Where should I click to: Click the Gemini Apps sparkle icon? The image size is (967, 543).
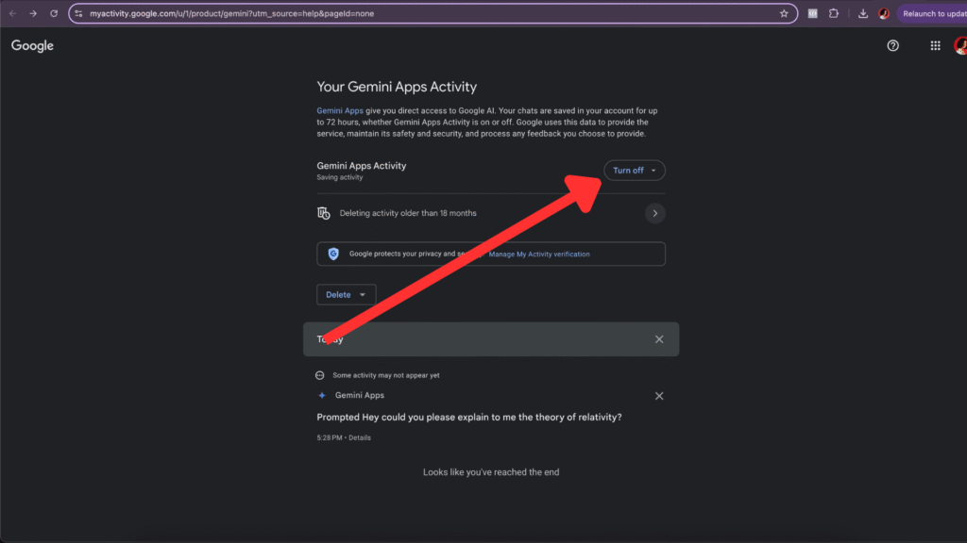[x=321, y=395]
